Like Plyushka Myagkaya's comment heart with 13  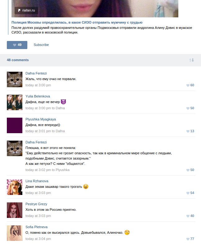190,131
